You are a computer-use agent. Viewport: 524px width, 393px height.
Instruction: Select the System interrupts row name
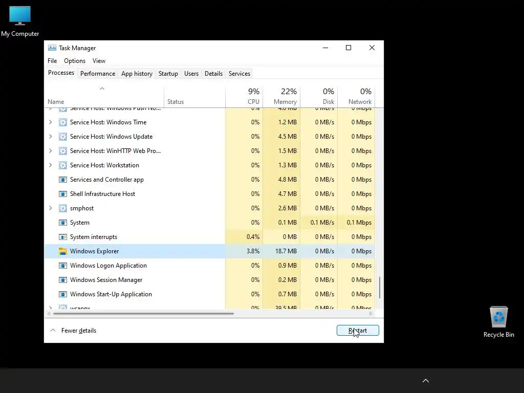[x=94, y=237]
